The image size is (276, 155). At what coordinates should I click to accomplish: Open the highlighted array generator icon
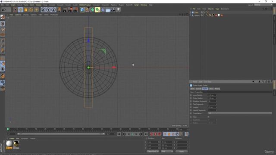pos(97,9)
